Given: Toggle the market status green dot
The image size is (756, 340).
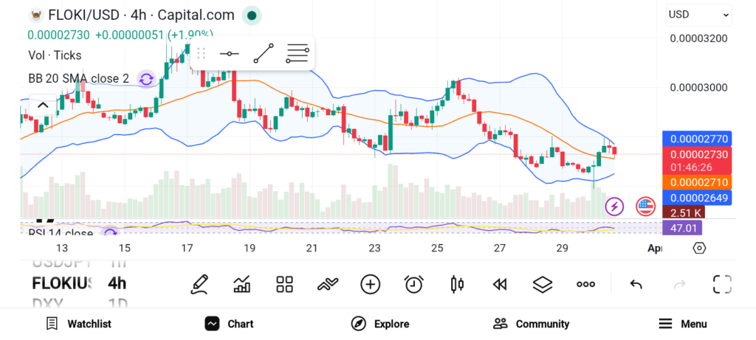Looking at the screenshot, I should pyautogui.click(x=252, y=15).
